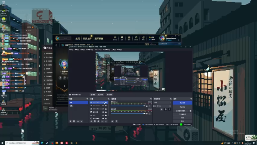This screenshot has width=257, height=145.
Task: Add a new source in the 来源 dock
Action: coord(91,121)
